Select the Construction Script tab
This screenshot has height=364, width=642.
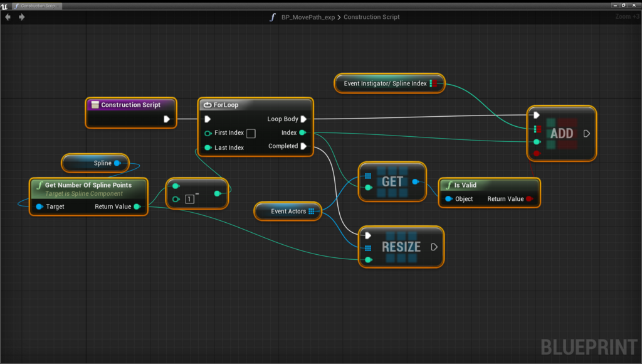(x=37, y=6)
